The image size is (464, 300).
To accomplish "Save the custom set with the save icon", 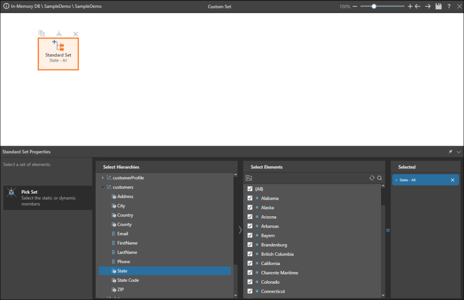I will [x=438, y=6].
